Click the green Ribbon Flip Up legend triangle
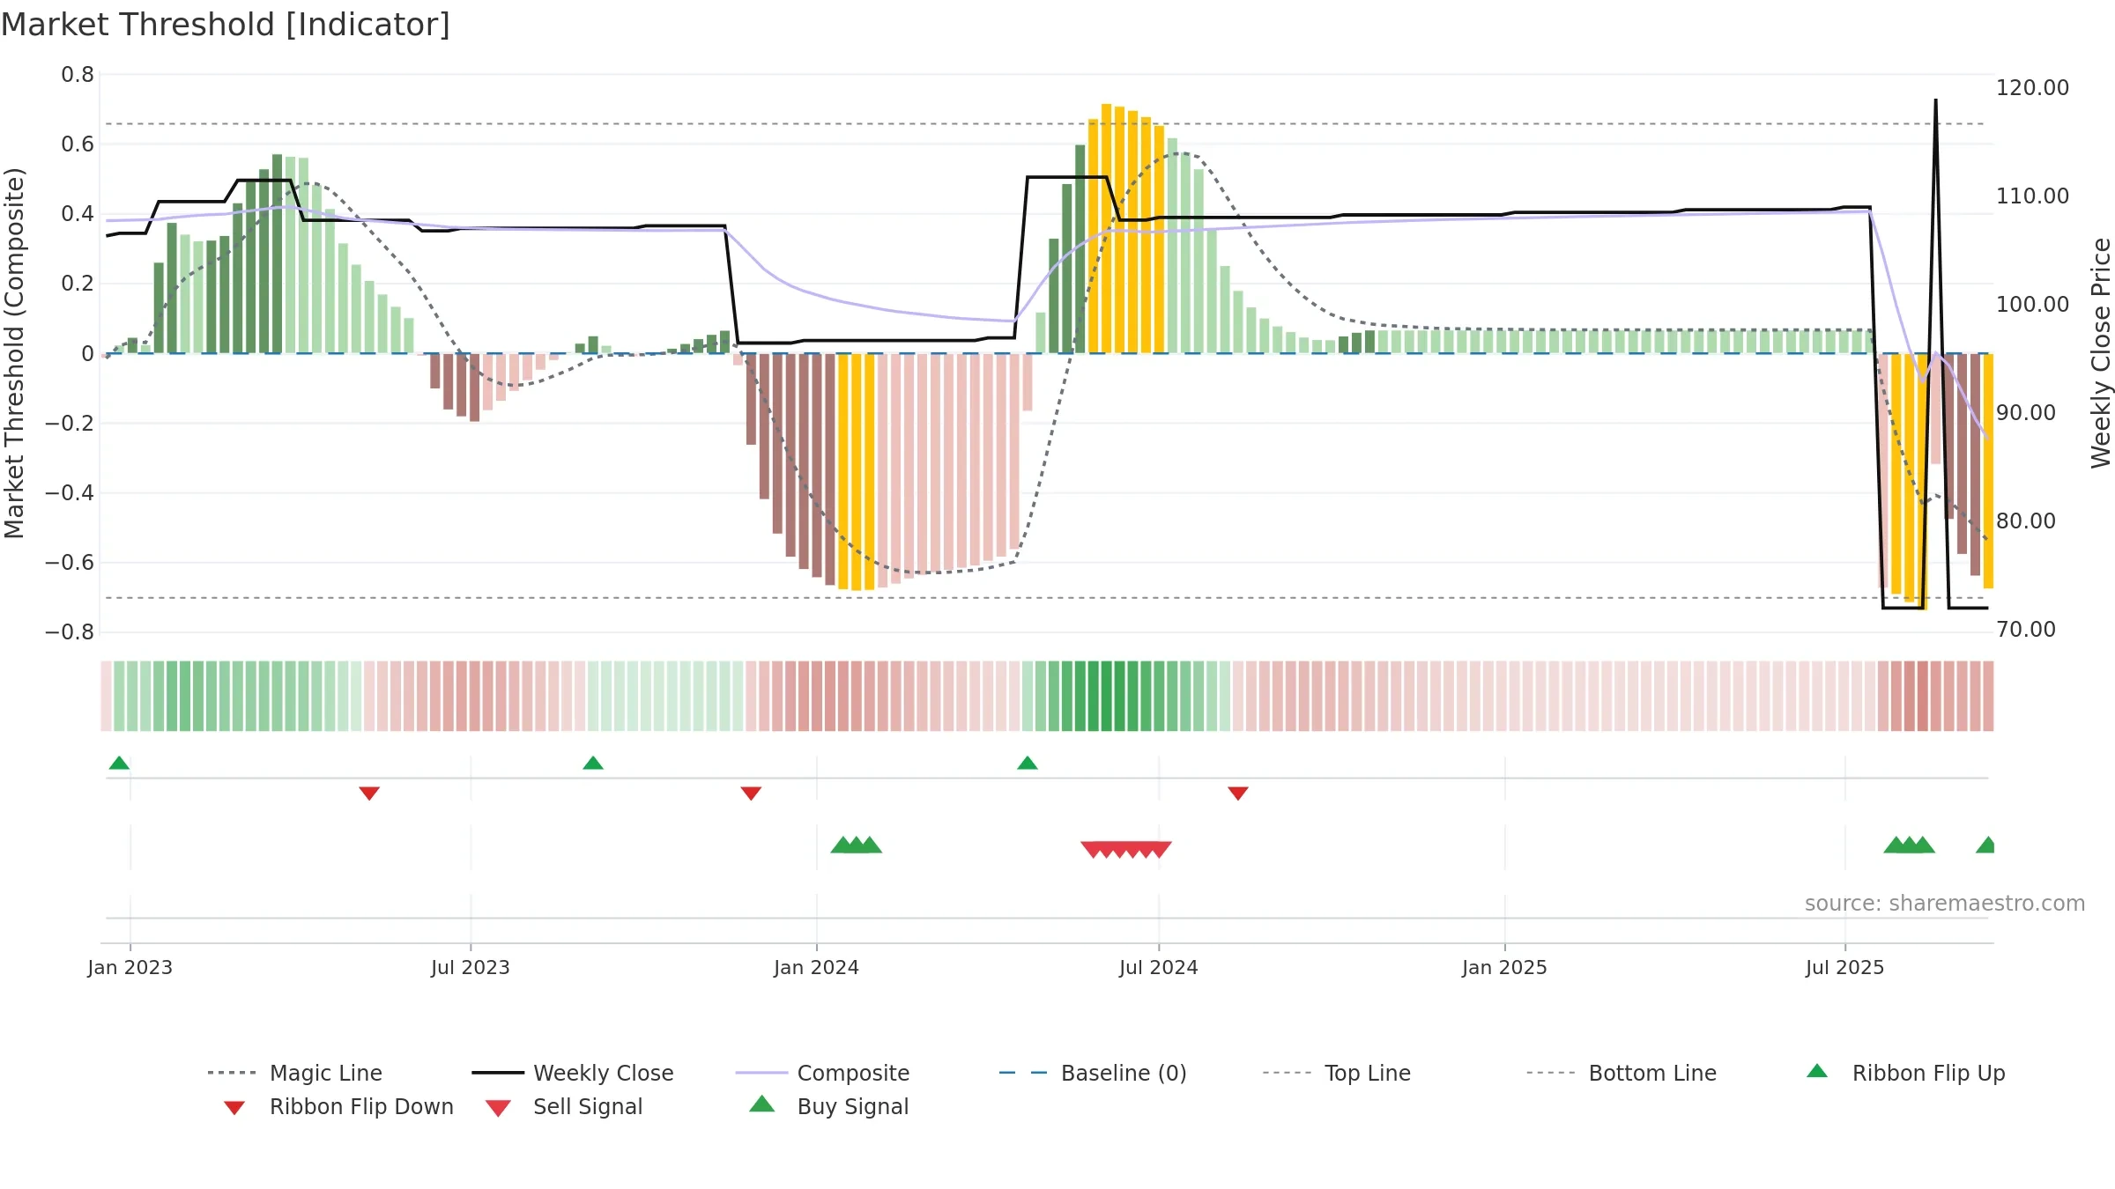Image resolution: width=2115 pixels, height=1189 pixels. coord(1817,1071)
